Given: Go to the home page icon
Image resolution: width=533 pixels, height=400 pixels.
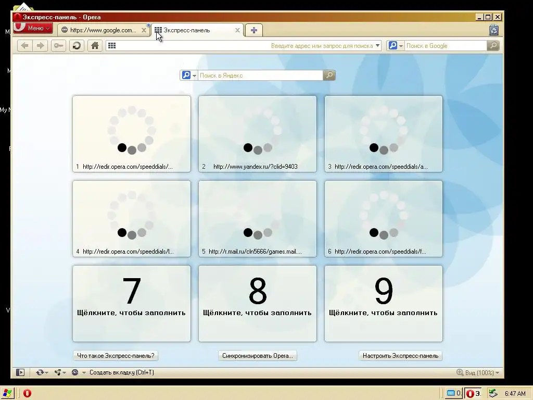Looking at the screenshot, I should (x=95, y=46).
